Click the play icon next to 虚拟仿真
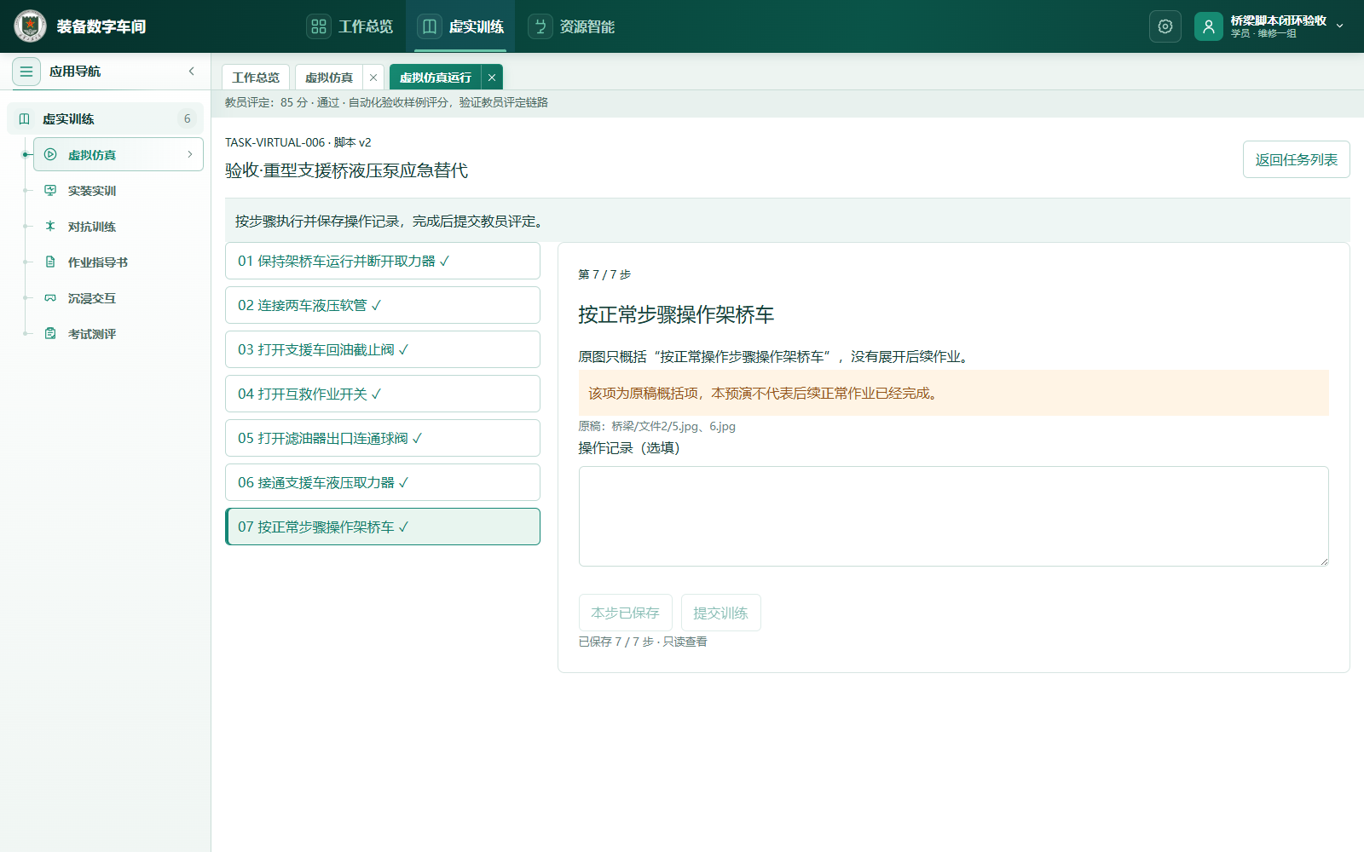Viewport: 1364px width, 852px height. [x=50, y=154]
